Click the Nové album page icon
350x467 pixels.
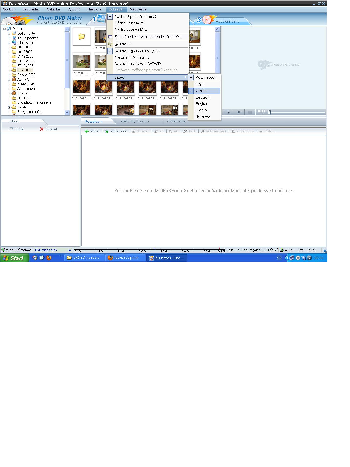tap(12, 129)
